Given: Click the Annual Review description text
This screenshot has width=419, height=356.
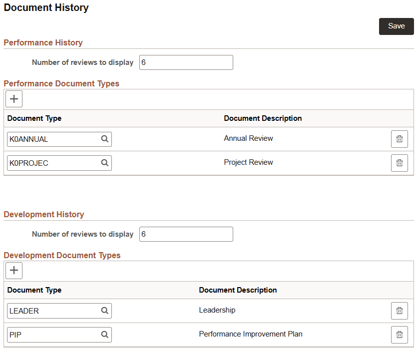Looking at the screenshot, I should [x=248, y=138].
